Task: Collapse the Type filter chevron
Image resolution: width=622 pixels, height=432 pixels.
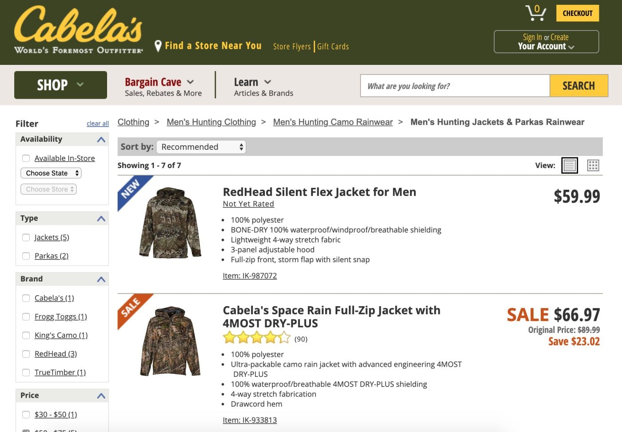Action: (101, 219)
